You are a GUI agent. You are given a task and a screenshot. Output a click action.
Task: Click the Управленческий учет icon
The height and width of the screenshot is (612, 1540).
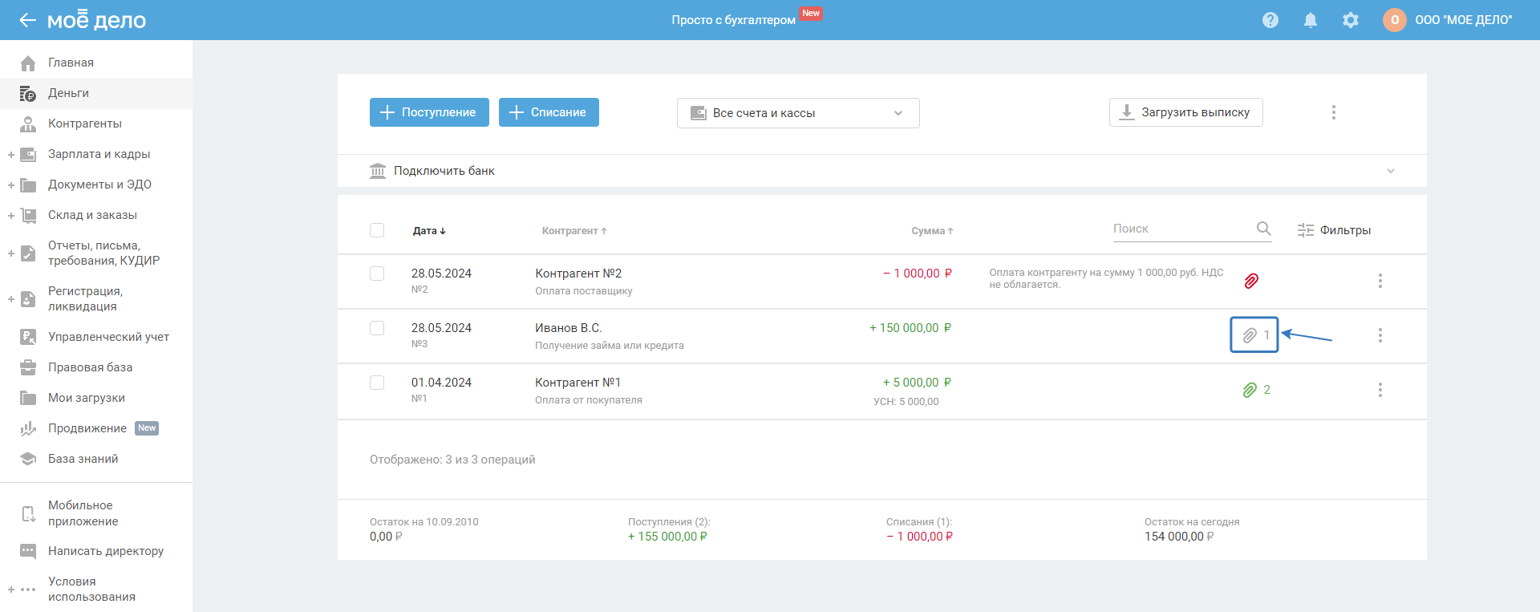pos(28,337)
